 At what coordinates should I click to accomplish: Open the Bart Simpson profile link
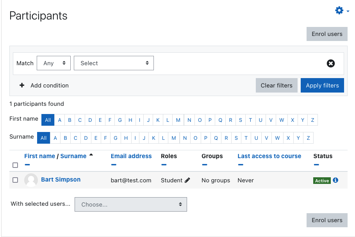pos(61,180)
